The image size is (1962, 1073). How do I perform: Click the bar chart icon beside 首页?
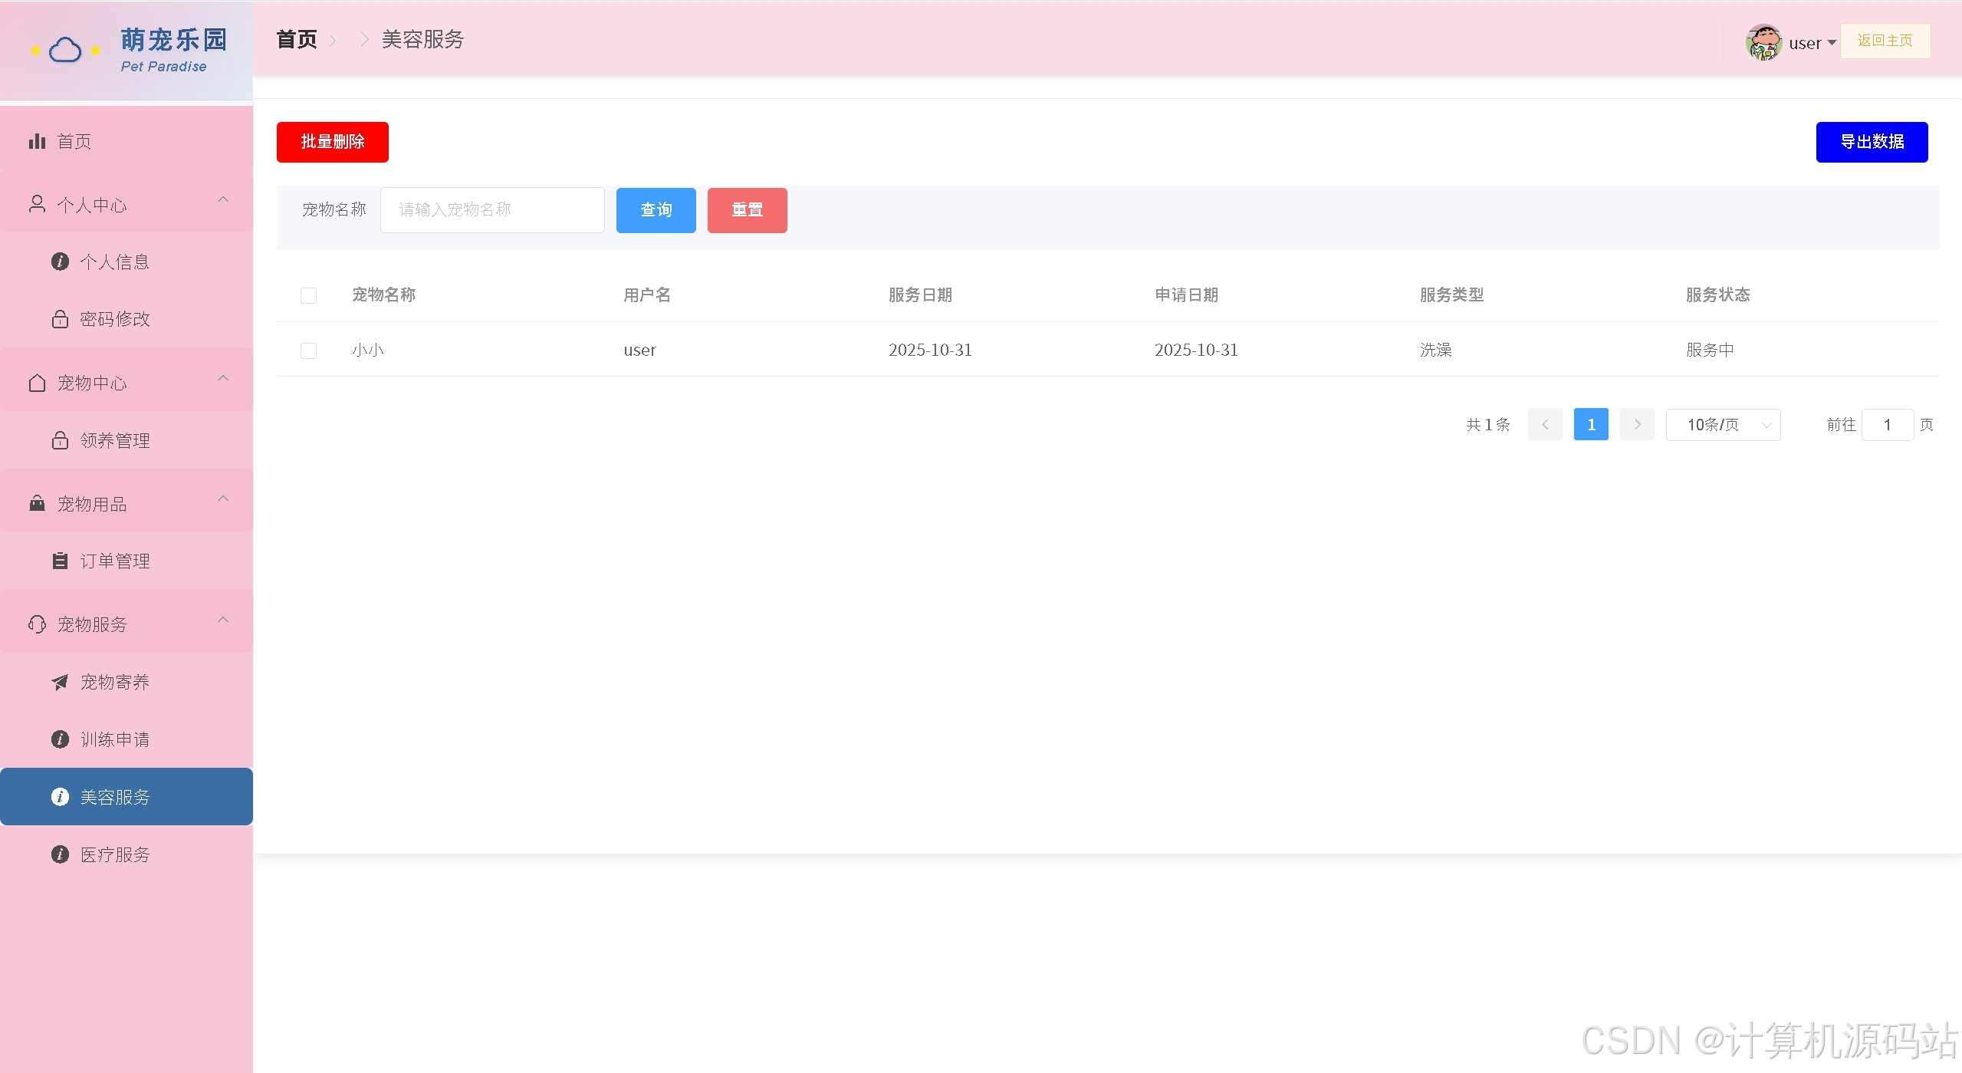(37, 141)
